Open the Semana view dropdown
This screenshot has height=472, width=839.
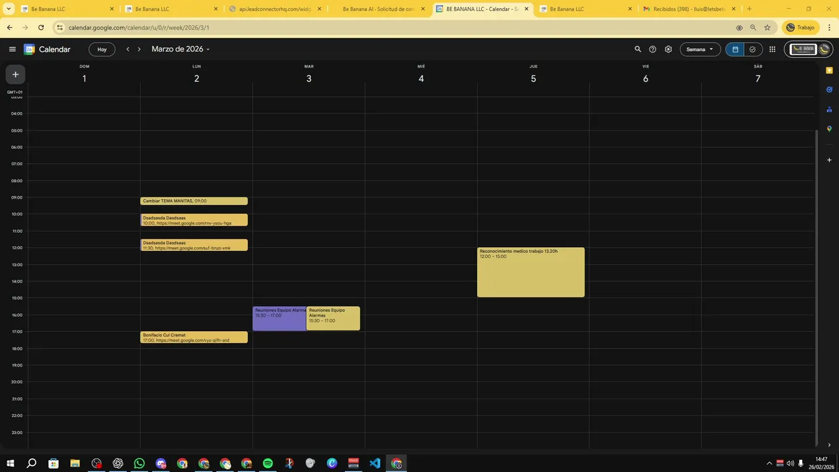[x=700, y=49]
